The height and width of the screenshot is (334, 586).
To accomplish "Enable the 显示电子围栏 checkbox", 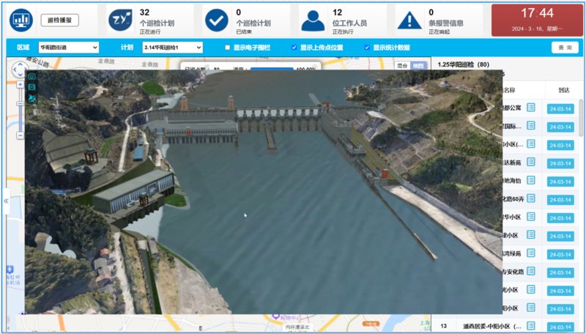I will pos(228,48).
